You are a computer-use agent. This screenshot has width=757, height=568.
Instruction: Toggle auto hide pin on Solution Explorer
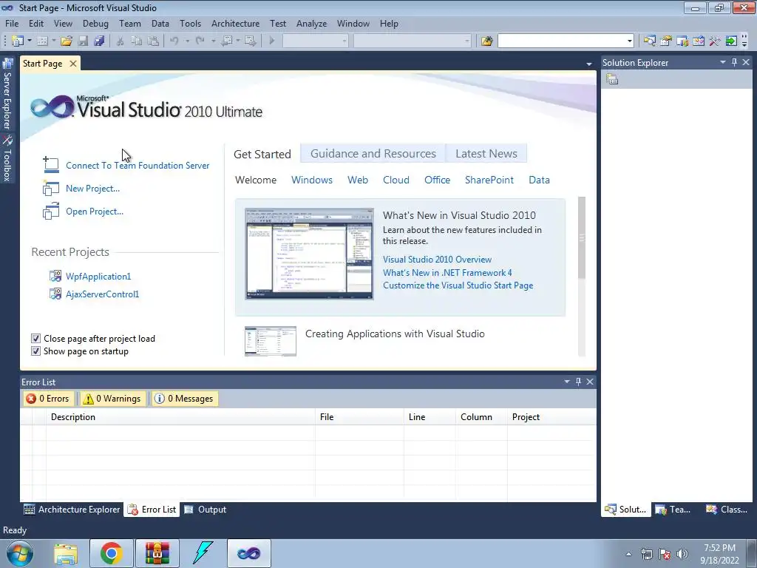pyautogui.click(x=734, y=62)
